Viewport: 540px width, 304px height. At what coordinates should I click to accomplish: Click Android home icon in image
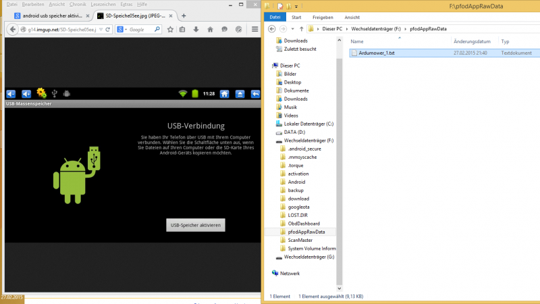225,94
